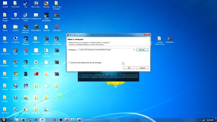Open the Steam taskbar icon
Viewport: 217px width, 122px height.
point(29,120)
